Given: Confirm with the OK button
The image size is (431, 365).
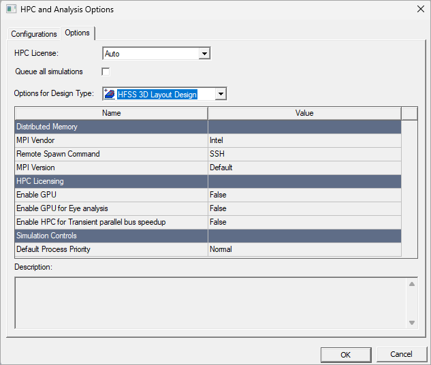Looking at the screenshot, I should (346, 355).
